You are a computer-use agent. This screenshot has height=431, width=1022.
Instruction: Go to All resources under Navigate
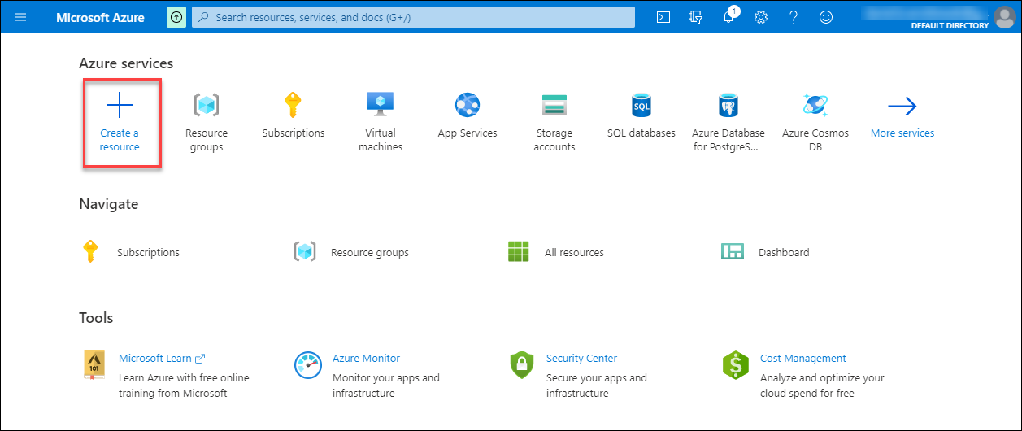[574, 253]
